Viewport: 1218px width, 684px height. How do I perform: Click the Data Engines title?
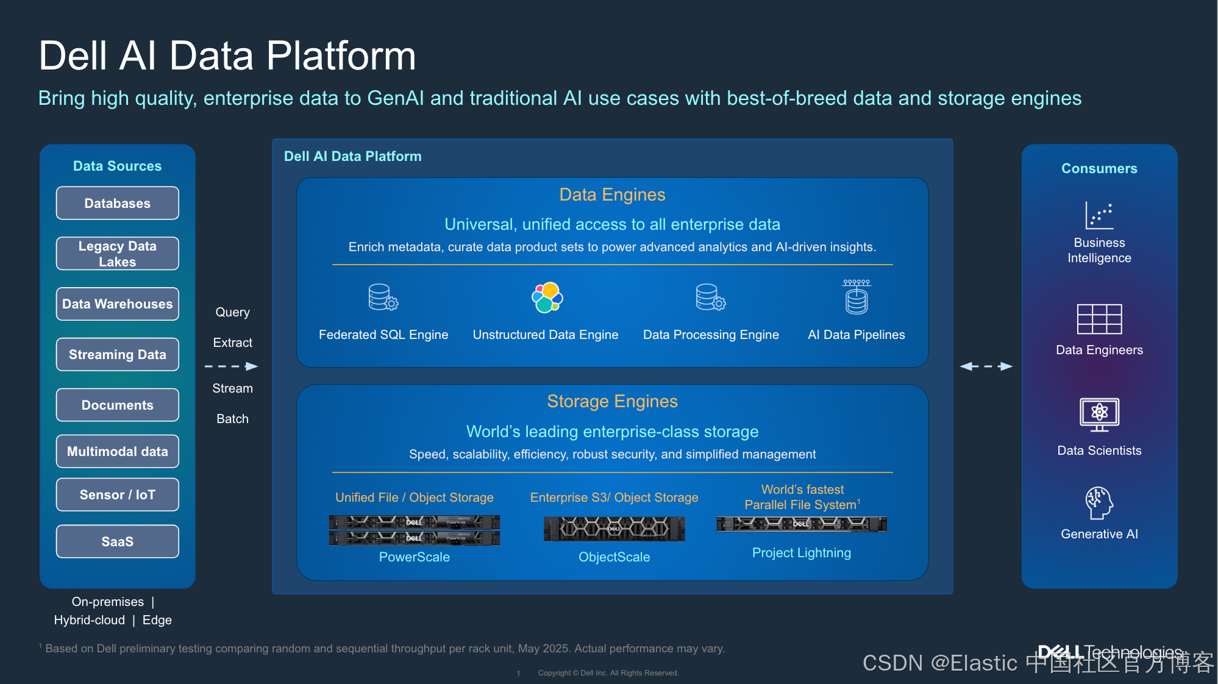(x=612, y=194)
